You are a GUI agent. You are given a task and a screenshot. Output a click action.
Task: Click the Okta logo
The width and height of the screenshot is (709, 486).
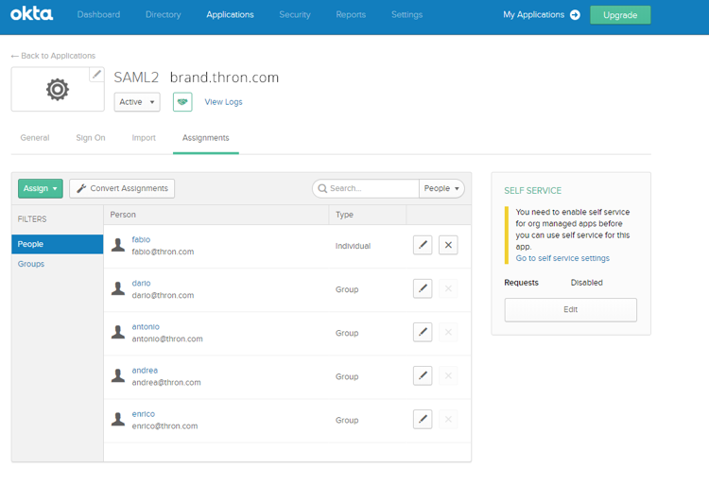tap(31, 13)
